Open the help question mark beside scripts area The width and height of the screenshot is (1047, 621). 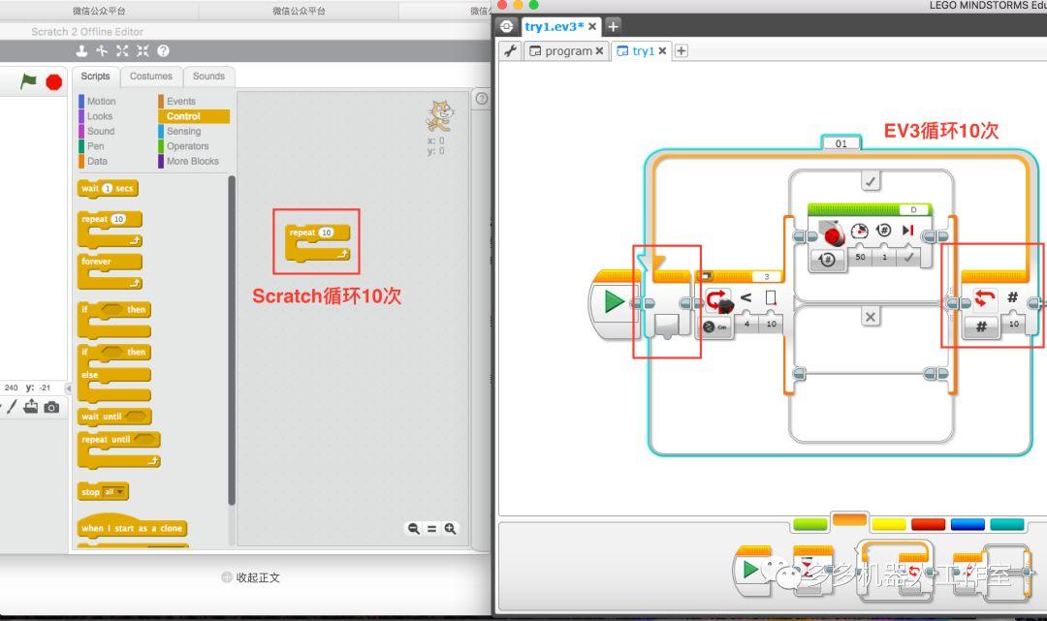(482, 99)
